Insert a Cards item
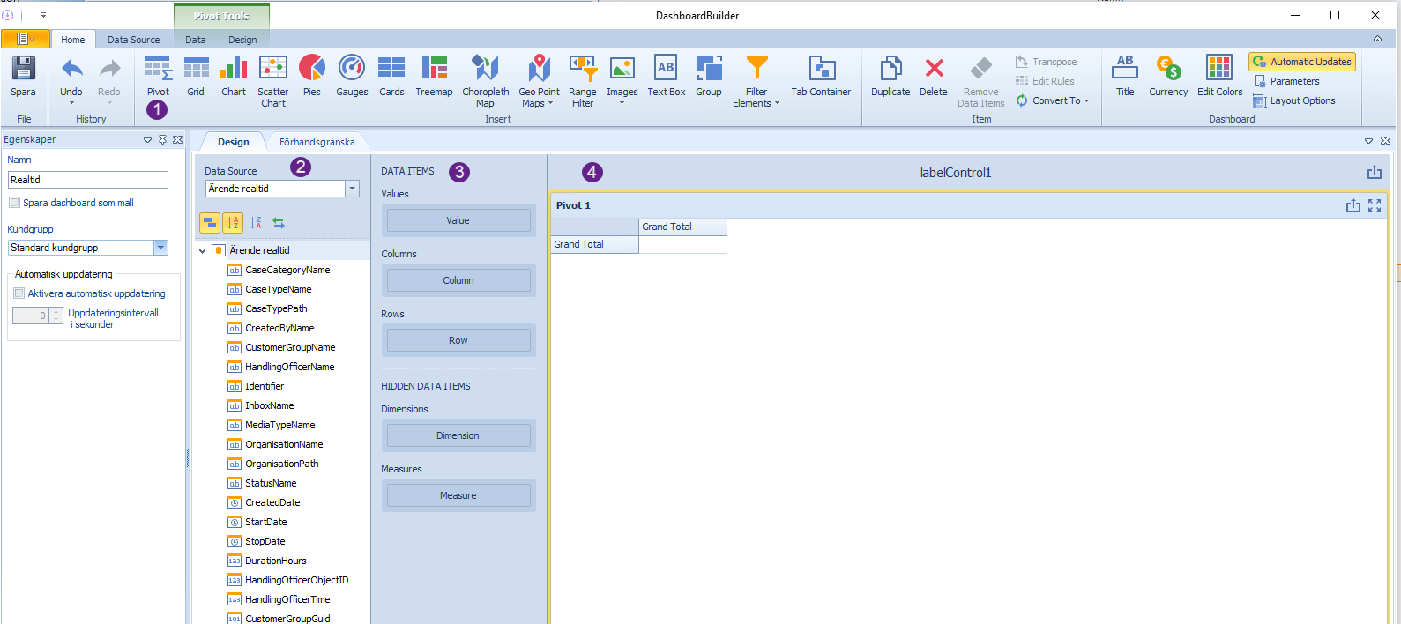Viewport: 1401px width, 624px height. [x=391, y=77]
